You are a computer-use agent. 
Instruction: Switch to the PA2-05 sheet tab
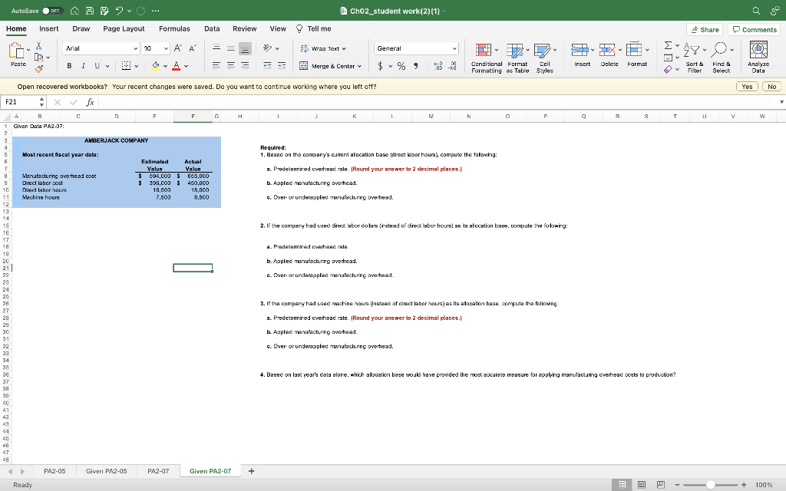pyautogui.click(x=54, y=471)
